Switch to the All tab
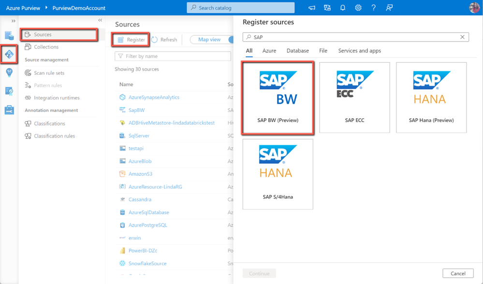The width and height of the screenshot is (483, 284). point(249,51)
